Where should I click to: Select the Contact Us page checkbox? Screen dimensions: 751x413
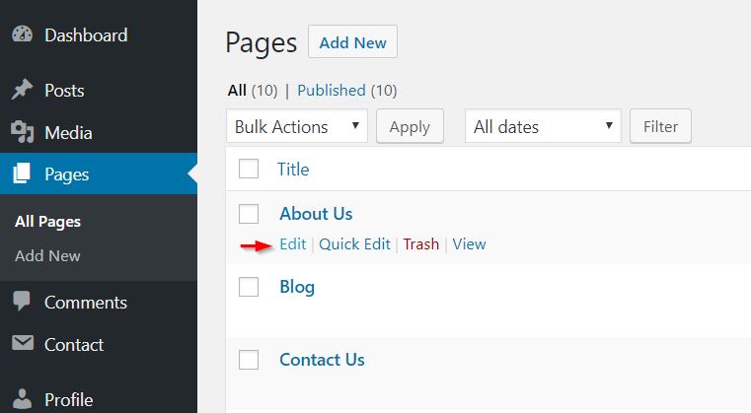point(249,360)
